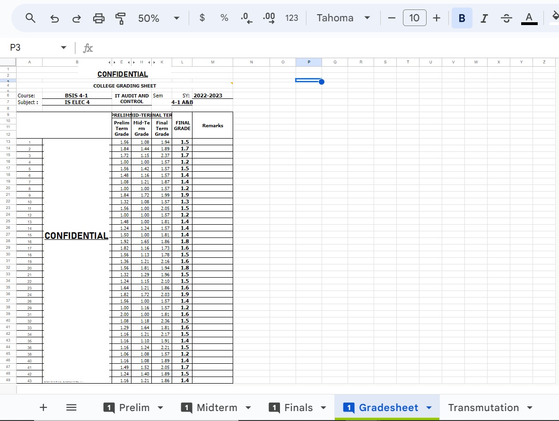
Task: Select the Course: label cell
Action: [29, 96]
